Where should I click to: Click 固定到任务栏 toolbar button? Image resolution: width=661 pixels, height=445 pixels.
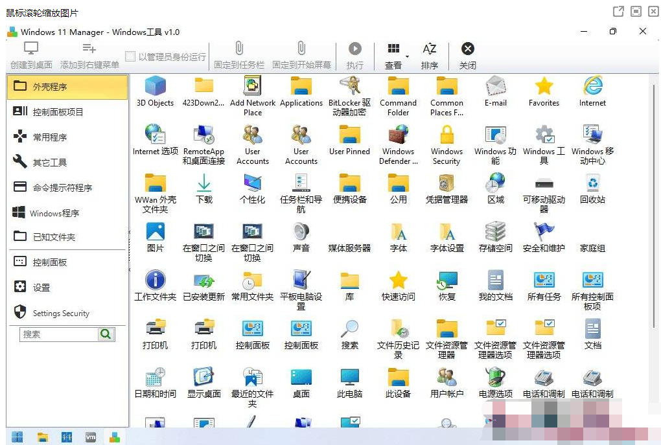click(x=239, y=55)
